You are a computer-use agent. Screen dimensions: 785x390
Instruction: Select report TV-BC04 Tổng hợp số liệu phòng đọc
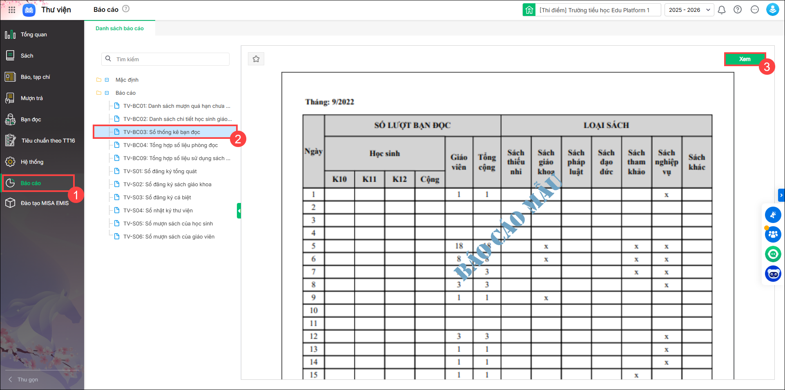(x=170, y=145)
